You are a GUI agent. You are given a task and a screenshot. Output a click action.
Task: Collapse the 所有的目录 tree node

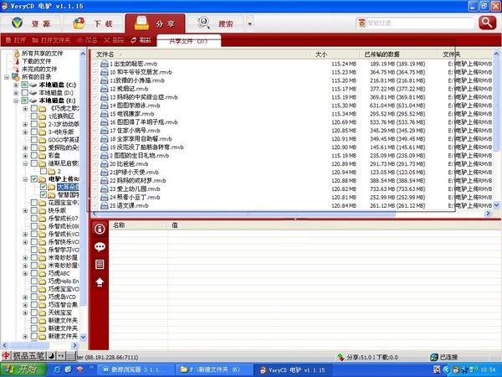(x=7, y=77)
